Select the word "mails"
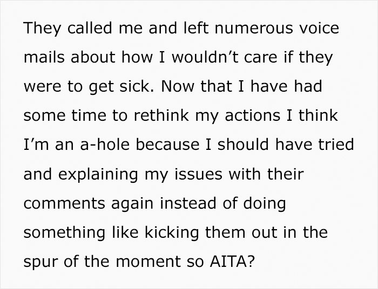Viewport: 378px width, 289px height. (44, 57)
